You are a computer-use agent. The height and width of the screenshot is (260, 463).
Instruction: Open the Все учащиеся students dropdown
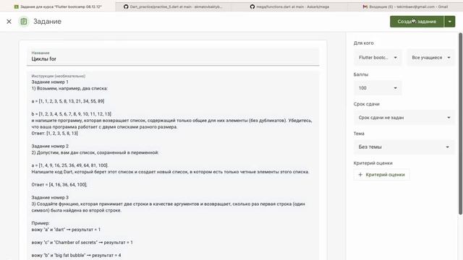pyautogui.click(x=431, y=58)
